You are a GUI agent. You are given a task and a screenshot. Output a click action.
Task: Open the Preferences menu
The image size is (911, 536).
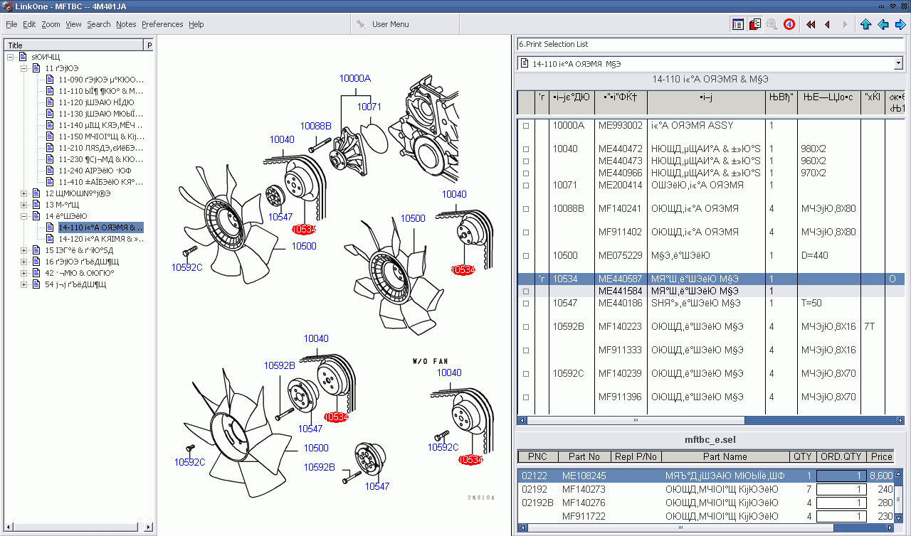coord(162,24)
